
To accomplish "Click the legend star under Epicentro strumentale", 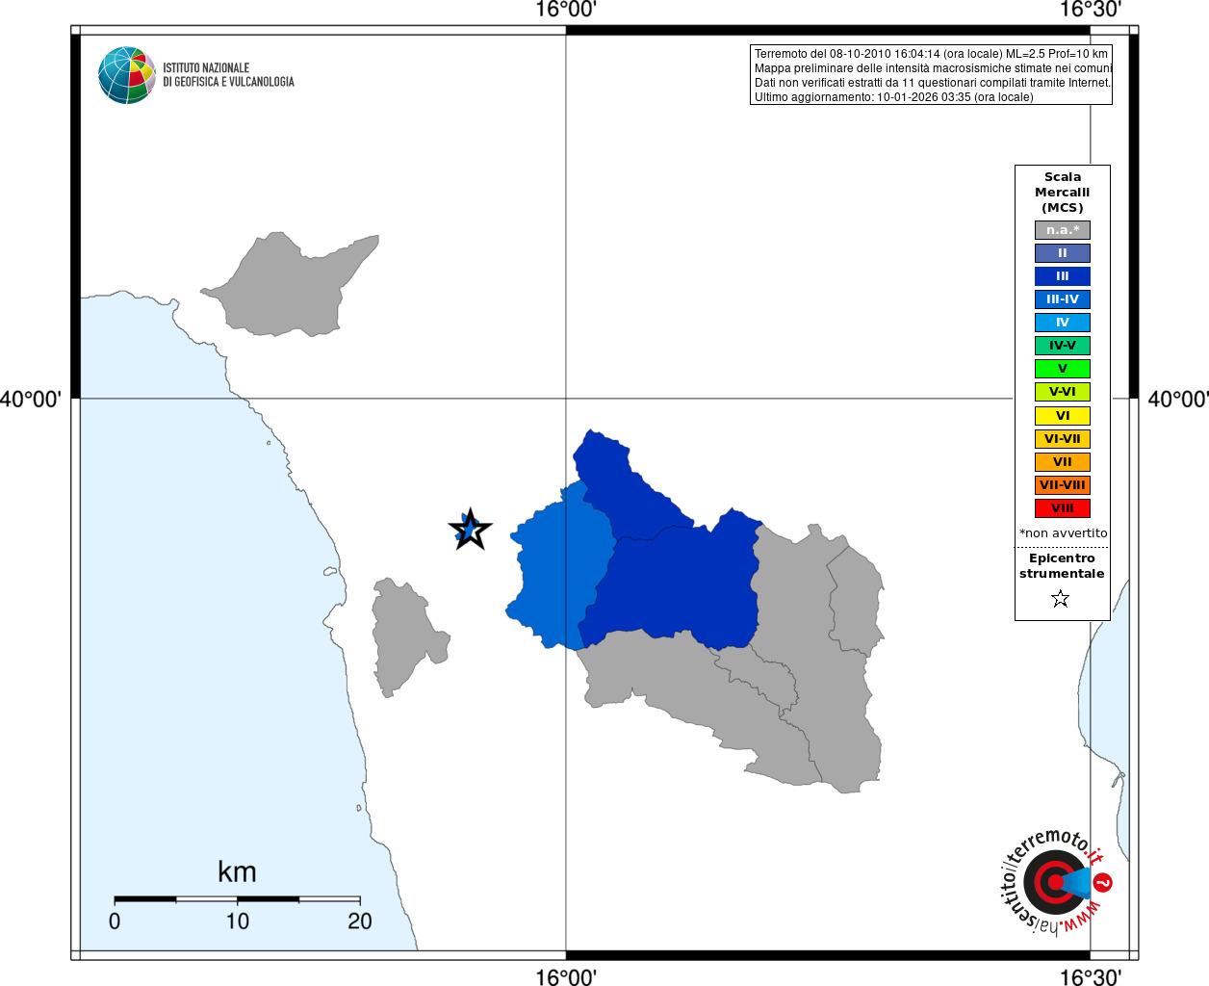I will pos(1061,599).
